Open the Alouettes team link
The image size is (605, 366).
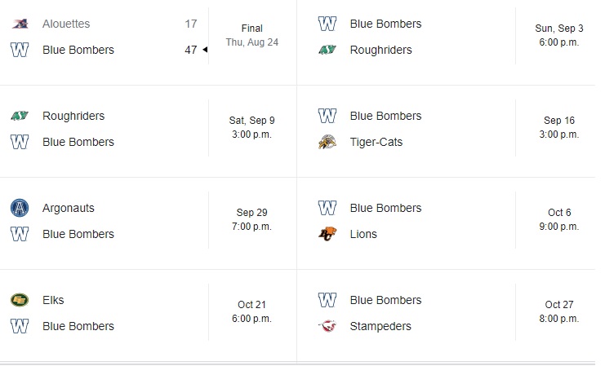pyautogui.click(x=66, y=24)
